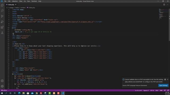Open the Edit menu
The width and height of the screenshot is (170, 95).
click(9, 1)
